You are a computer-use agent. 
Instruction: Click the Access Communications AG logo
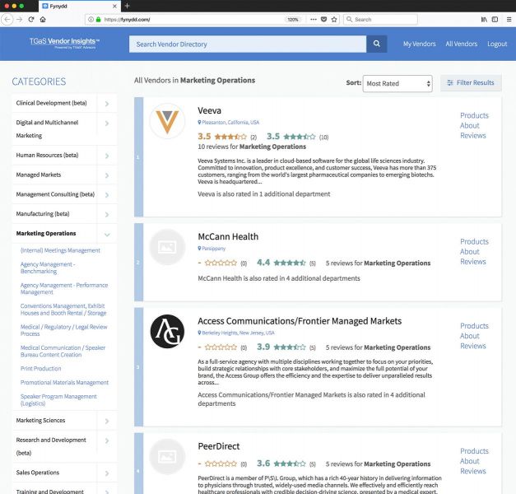point(167,332)
